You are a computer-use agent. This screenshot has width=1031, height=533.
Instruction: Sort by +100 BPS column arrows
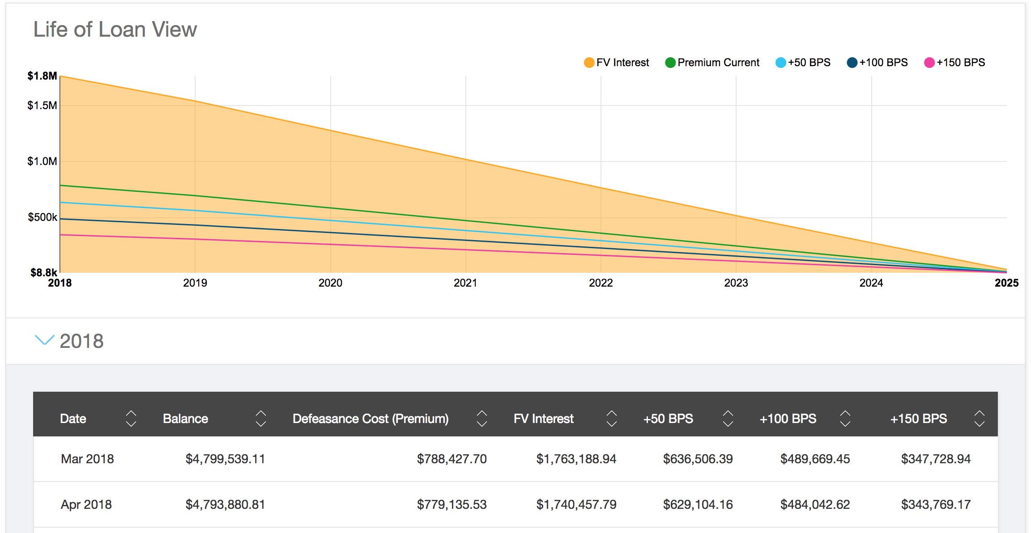pos(845,419)
